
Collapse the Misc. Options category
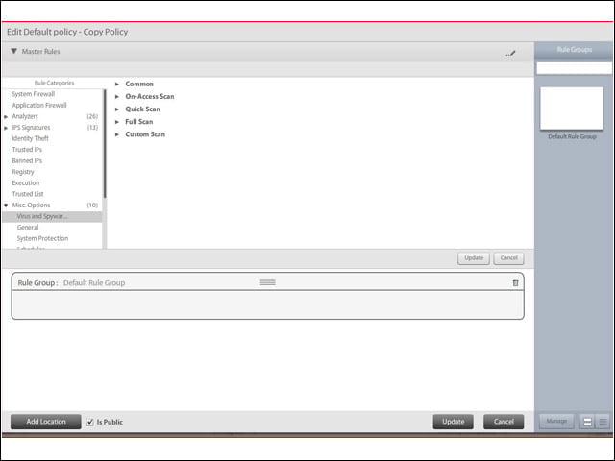[x=6, y=206]
